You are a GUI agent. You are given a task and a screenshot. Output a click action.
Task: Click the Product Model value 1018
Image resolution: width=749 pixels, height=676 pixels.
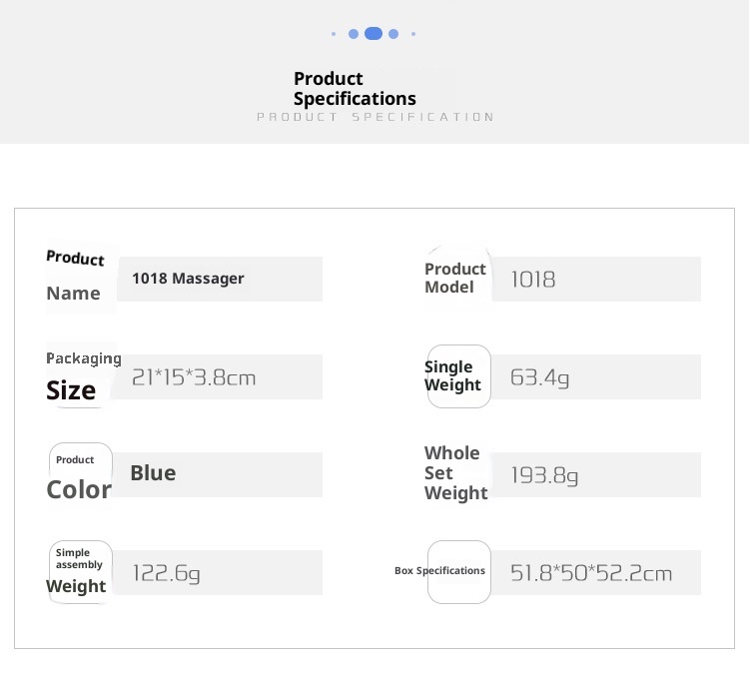click(597, 279)
